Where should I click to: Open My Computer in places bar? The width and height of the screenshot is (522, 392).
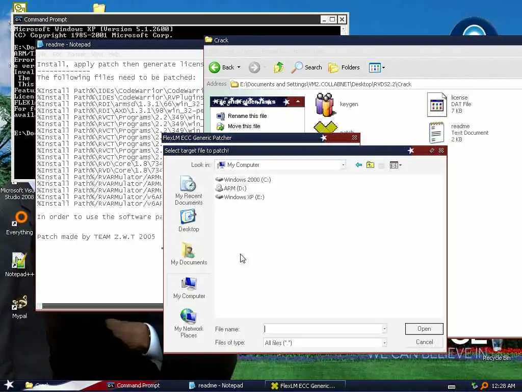(x=189, y=288)
